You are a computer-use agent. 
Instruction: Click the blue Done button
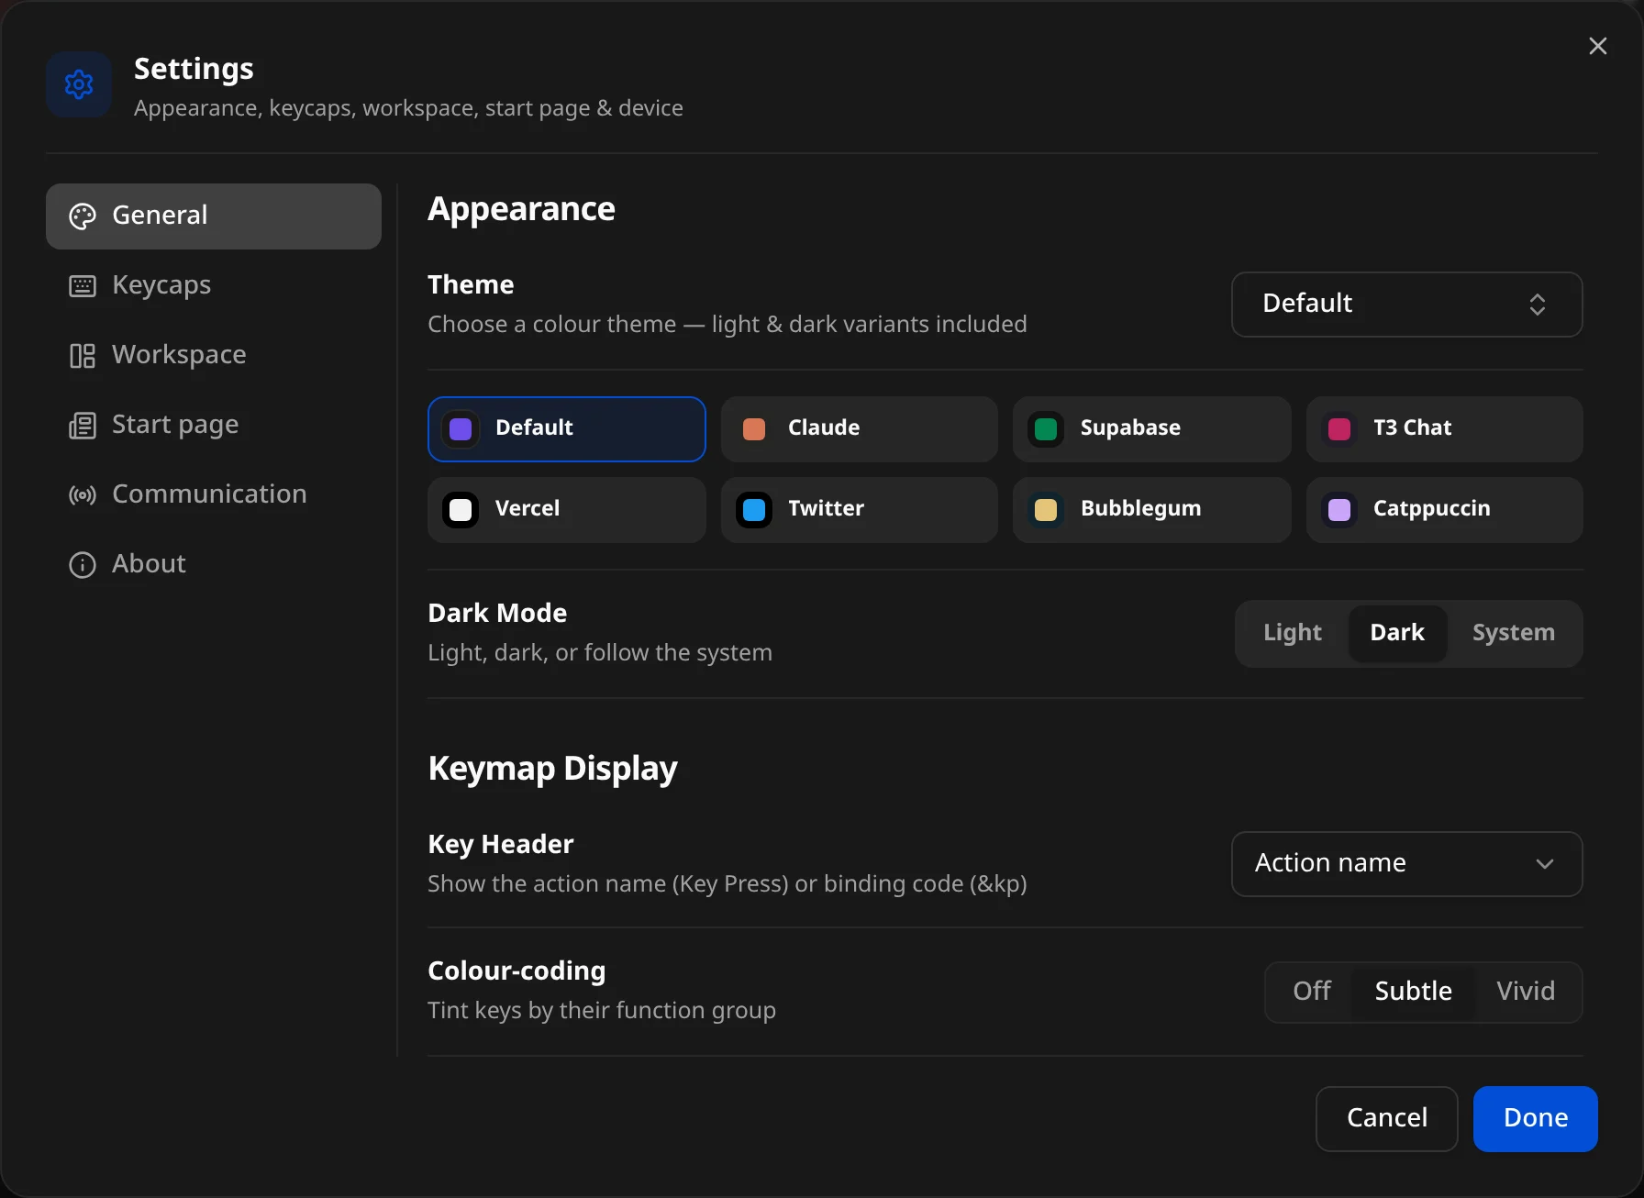tap(1536, 1118)
